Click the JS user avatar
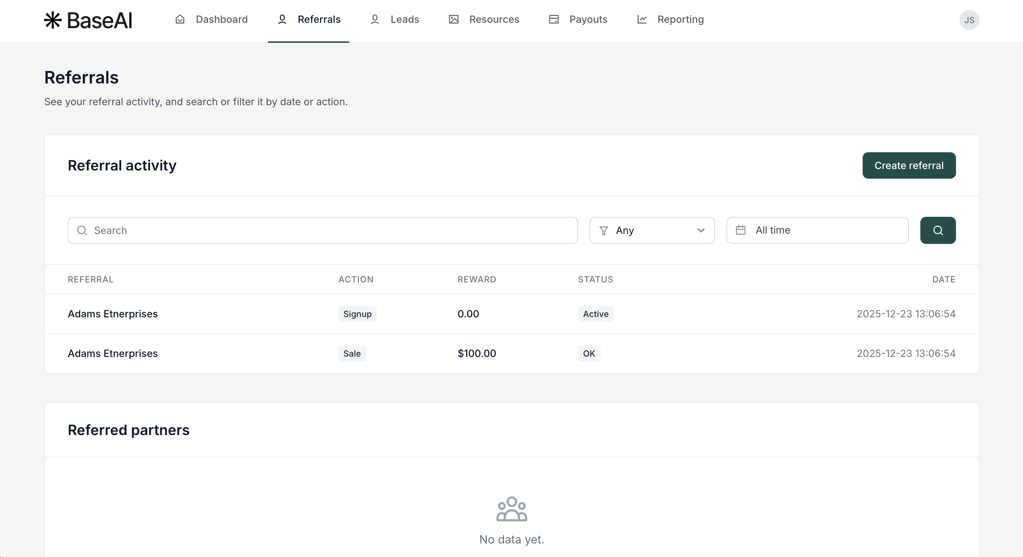Viewport: 1023px width, 557px height. [969, 20]
